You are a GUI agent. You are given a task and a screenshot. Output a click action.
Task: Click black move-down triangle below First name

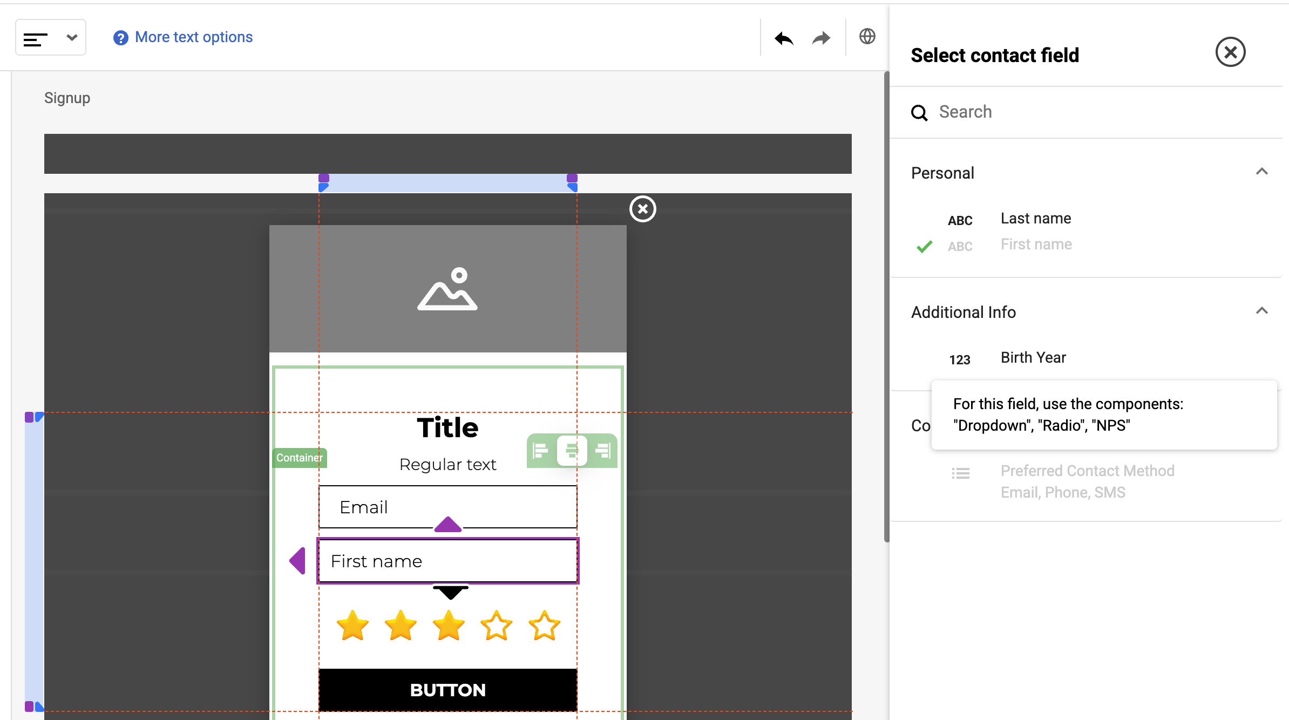450,593
